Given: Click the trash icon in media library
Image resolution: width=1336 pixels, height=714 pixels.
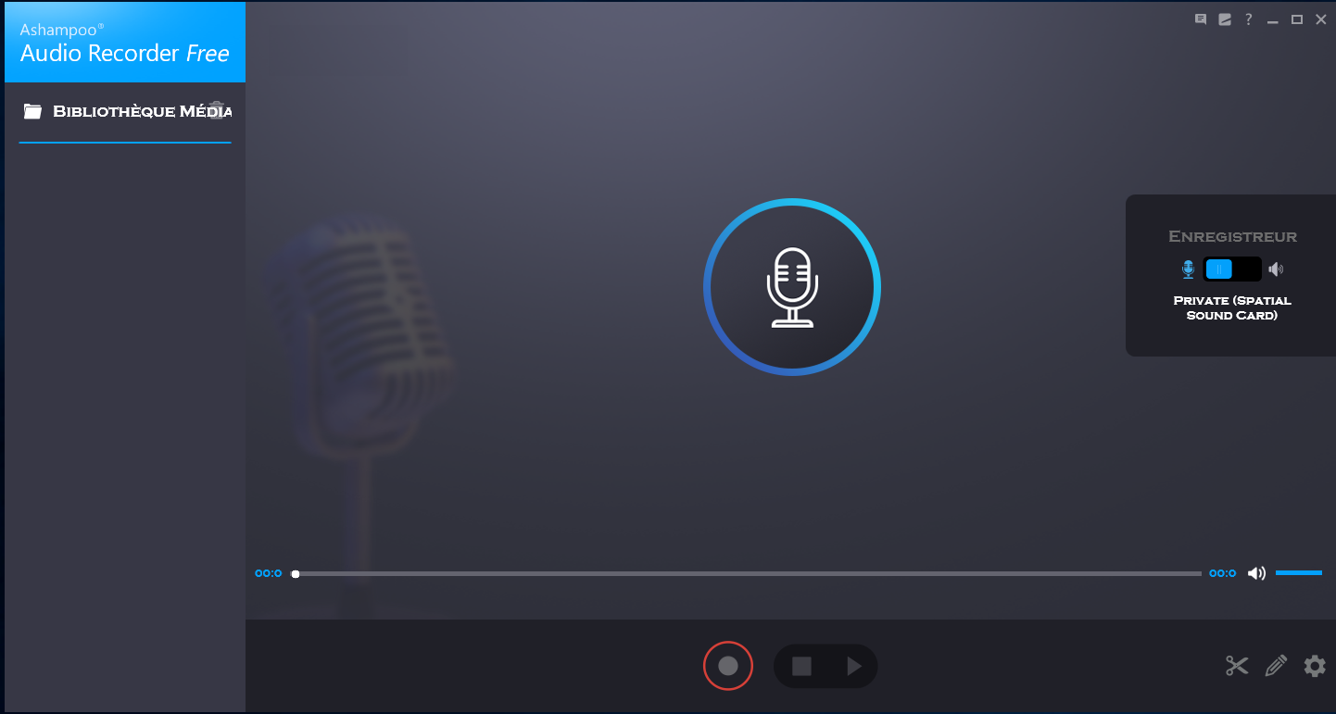Looking at the screenshot, I should [217, 109].
